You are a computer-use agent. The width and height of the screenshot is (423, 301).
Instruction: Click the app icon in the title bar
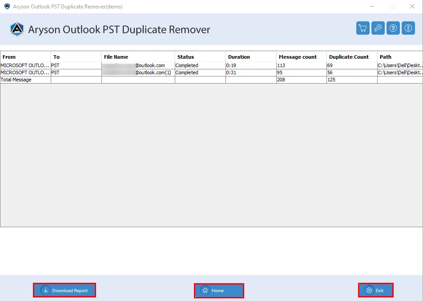click(7, 6)
